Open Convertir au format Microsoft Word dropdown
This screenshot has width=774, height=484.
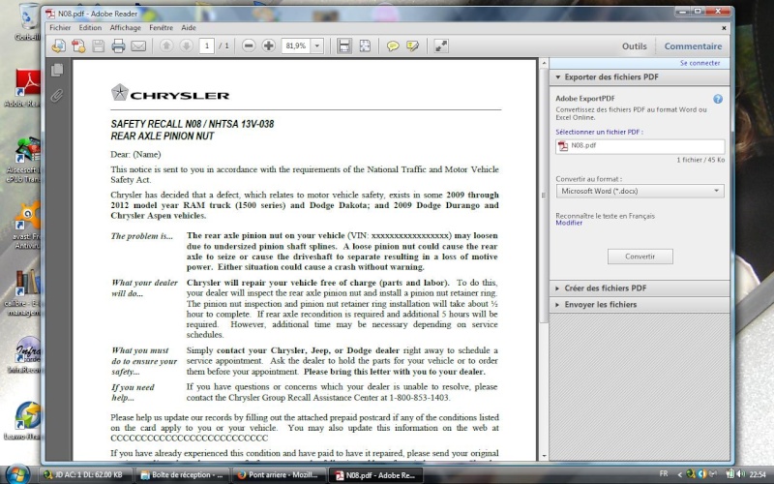click(x=640, y=191)
